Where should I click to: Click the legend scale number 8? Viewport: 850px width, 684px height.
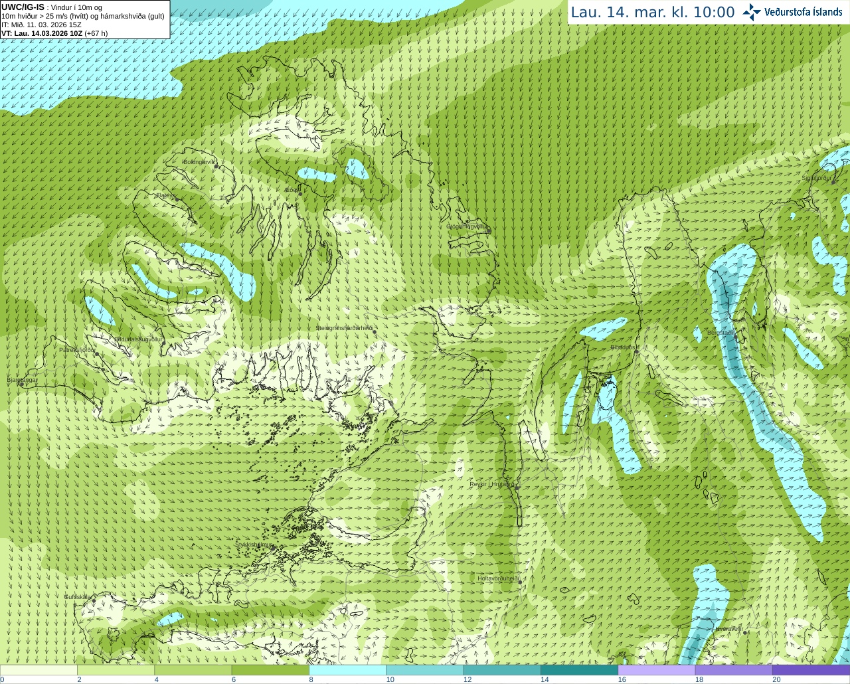[311, 679]
